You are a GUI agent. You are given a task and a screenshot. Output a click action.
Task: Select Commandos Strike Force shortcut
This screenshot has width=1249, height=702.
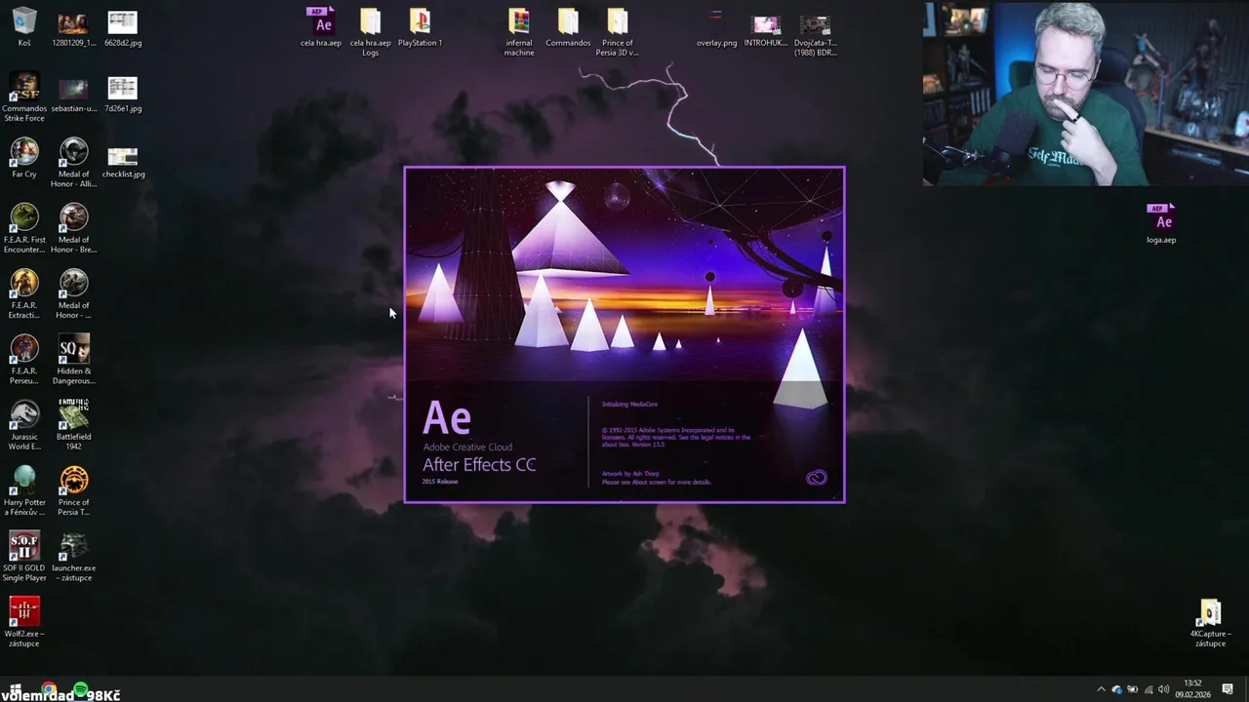(24, 96)
